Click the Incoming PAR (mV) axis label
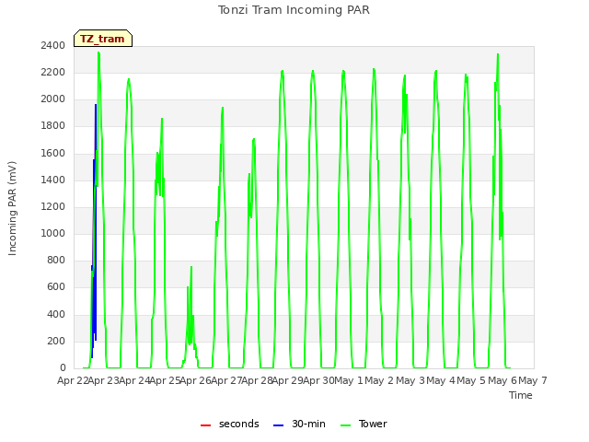The image size is (589, 442). pyautogui.click(x=12, y=208)
